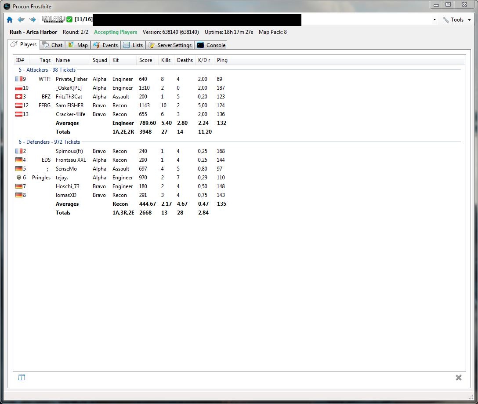Select player Frontsau XXL
478x404 pixels.
click(x=71, y=160)
